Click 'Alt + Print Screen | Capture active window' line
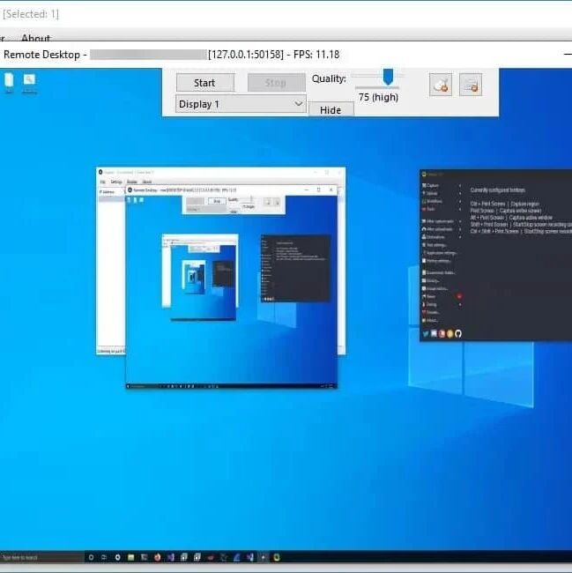The height and width of the screenshot is (573, 572). click(511, 218)
